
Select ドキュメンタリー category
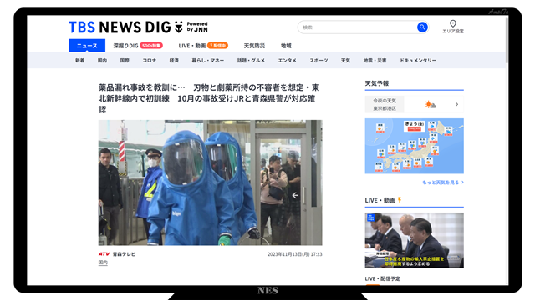[418, 61]
